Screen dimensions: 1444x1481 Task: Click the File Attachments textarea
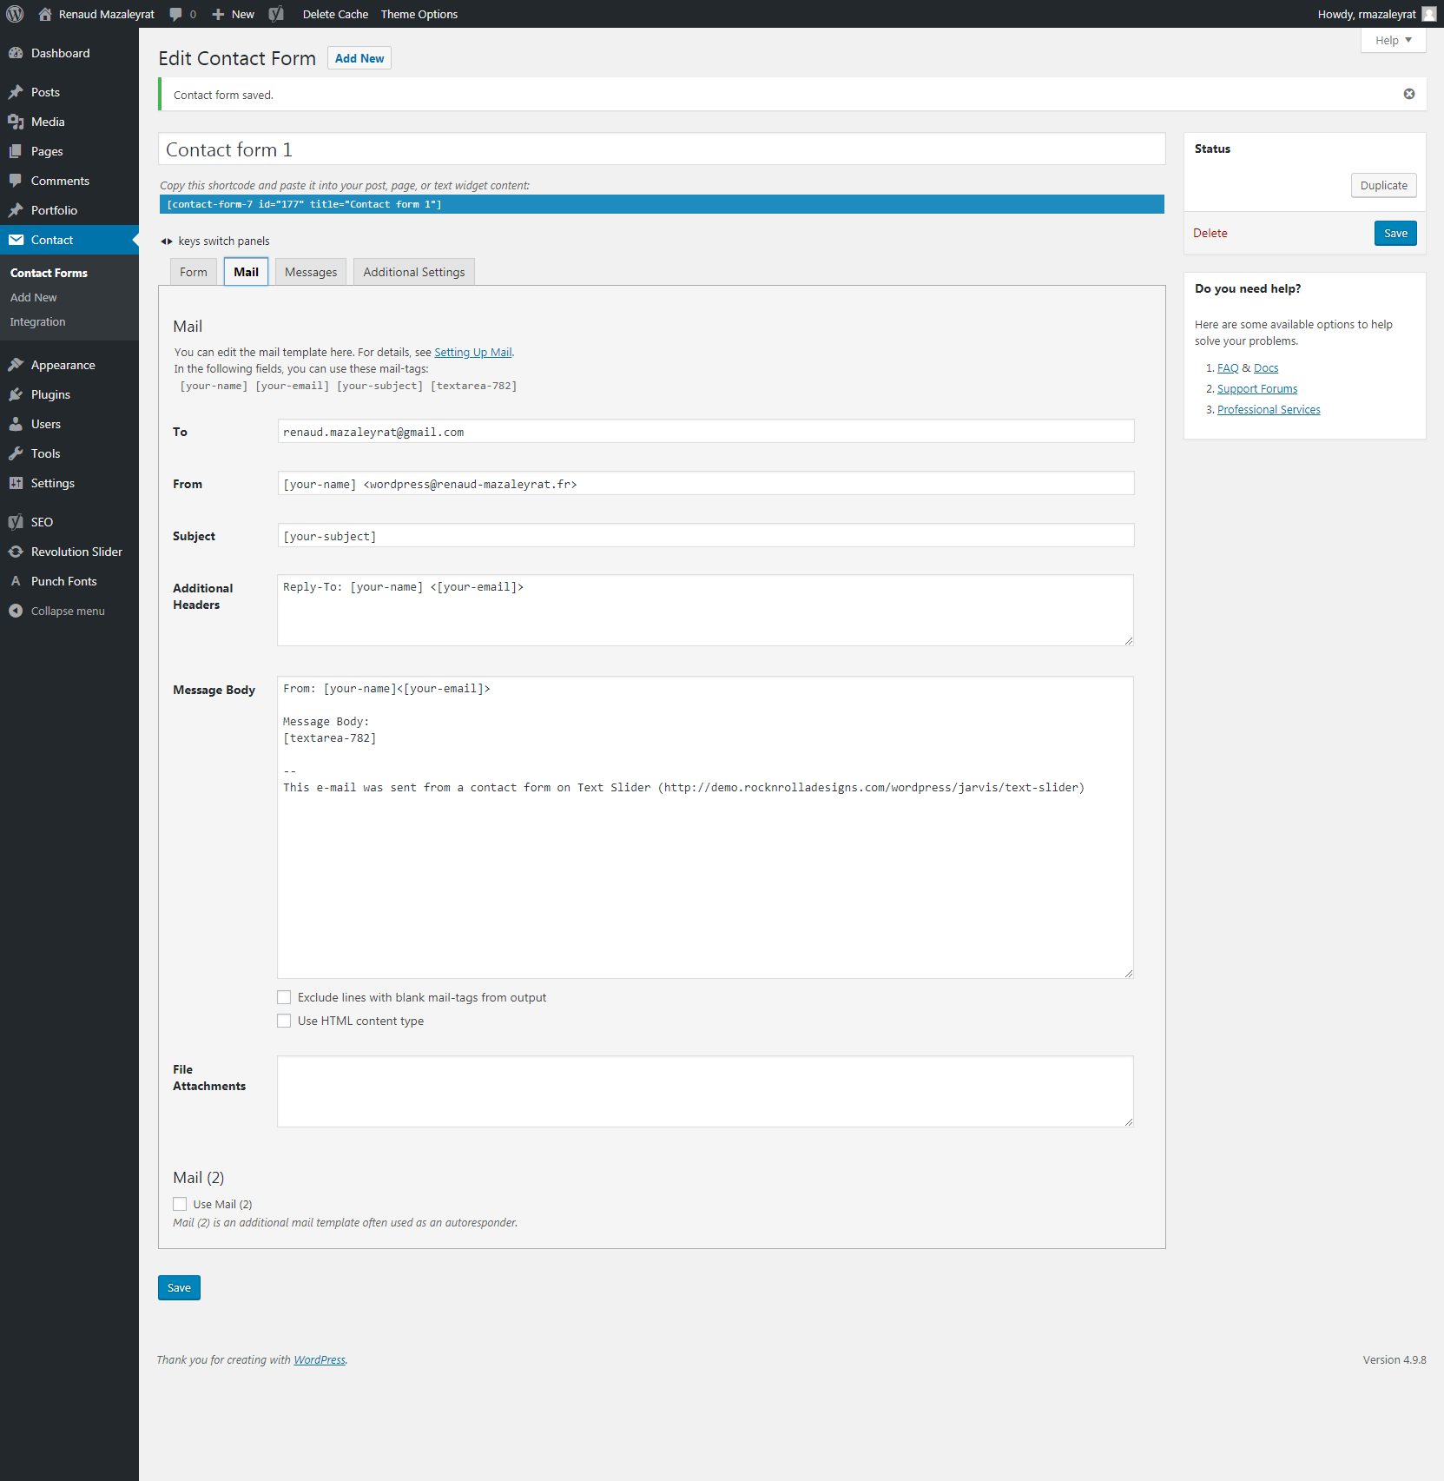point(706,1091)
